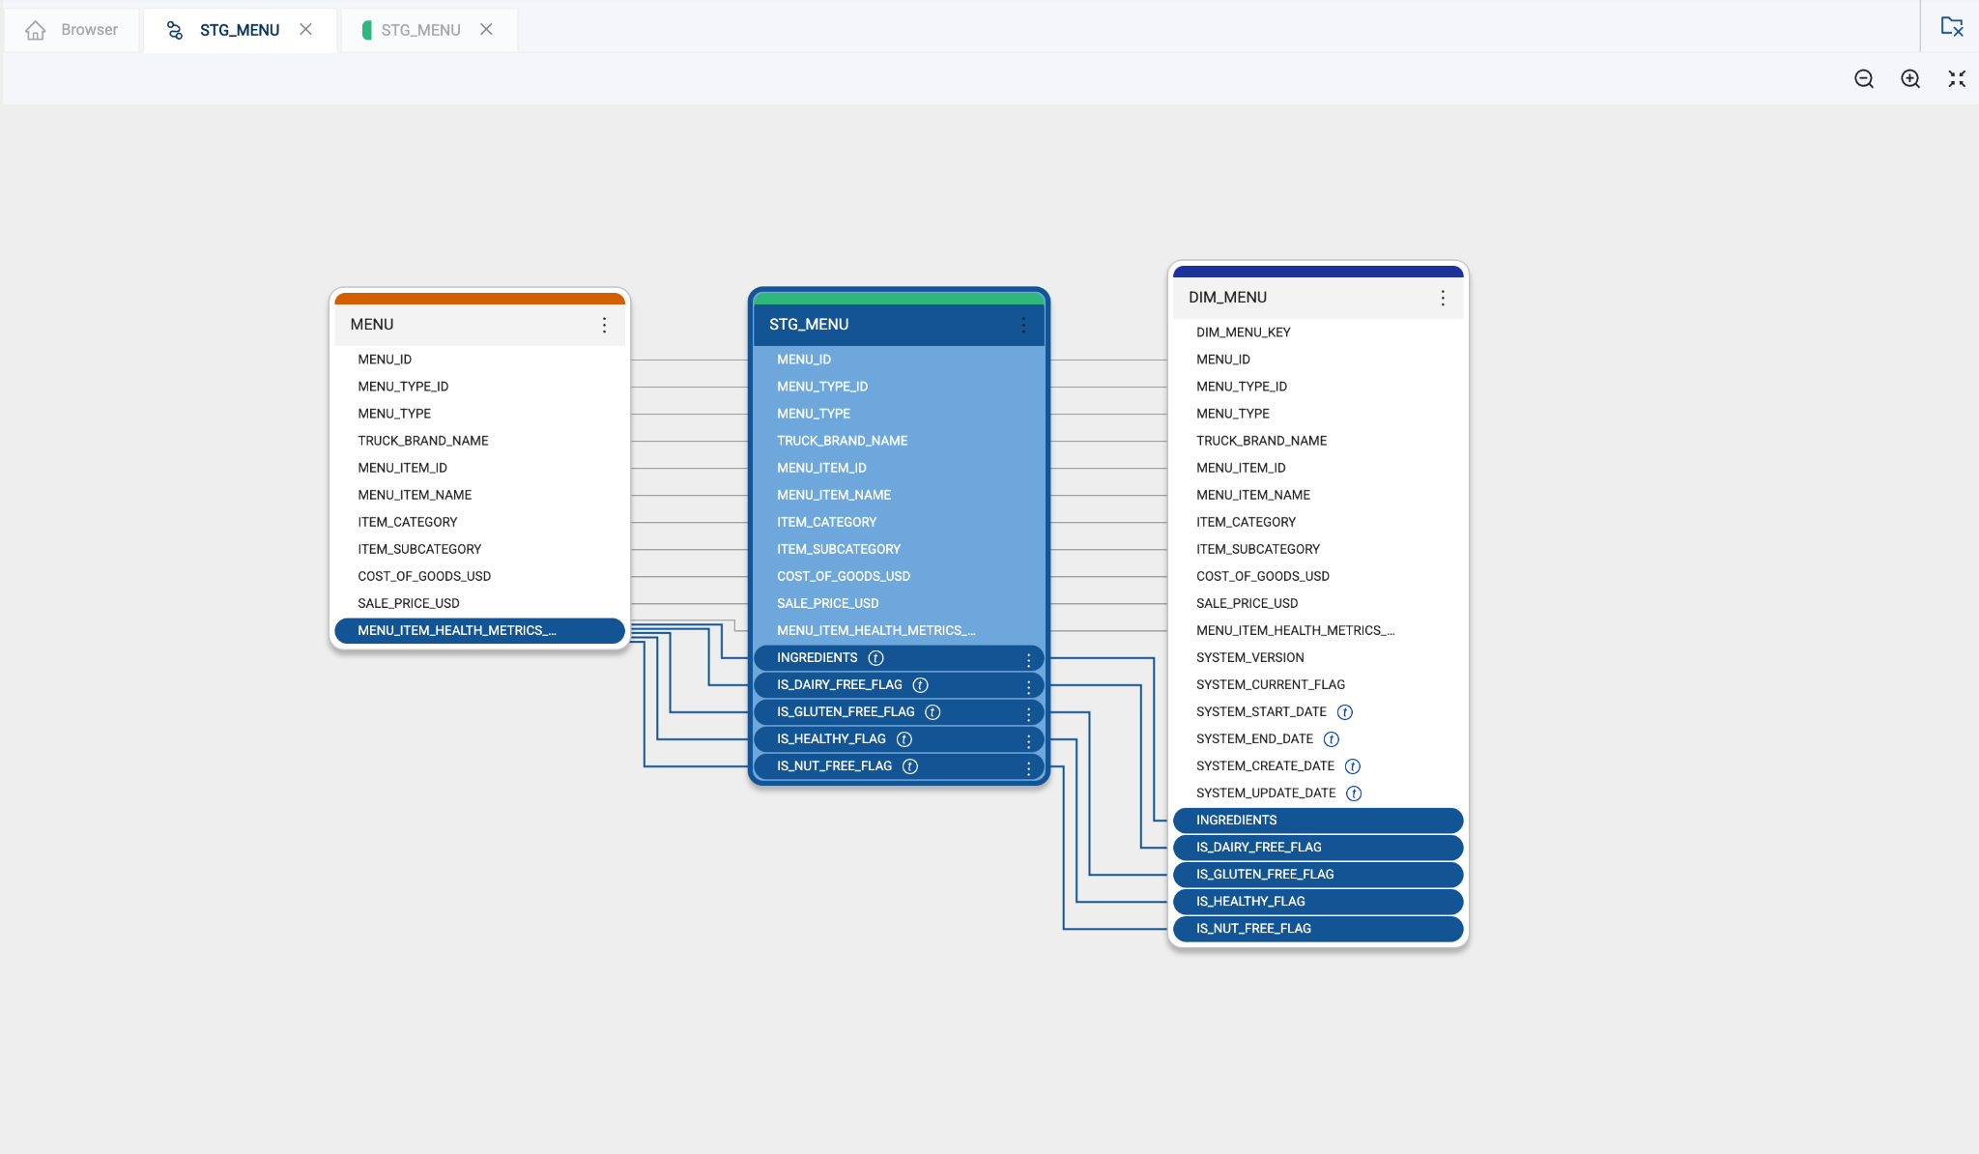The height and width of the screenshot is (1154, 1979).
Task: Select SALE_PRICE_USD column in MENU node
Action: 479,603
